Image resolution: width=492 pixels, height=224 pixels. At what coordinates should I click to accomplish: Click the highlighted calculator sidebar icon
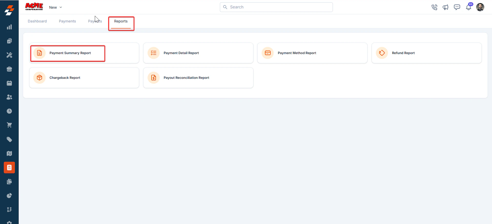9,168
